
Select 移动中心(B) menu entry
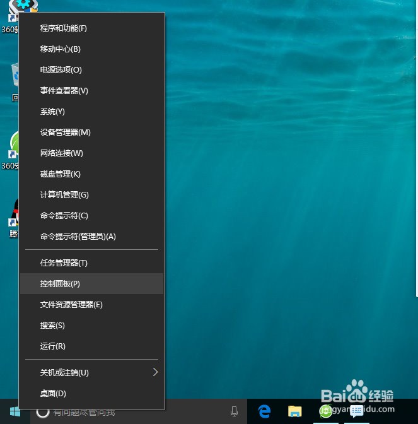(x=91, y=49)
